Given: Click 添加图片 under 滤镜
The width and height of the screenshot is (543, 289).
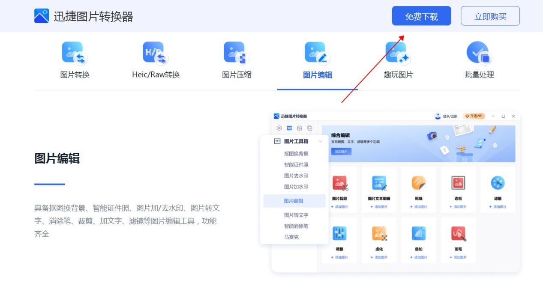Looking at the screenshot, I should (x=498, y=207).
